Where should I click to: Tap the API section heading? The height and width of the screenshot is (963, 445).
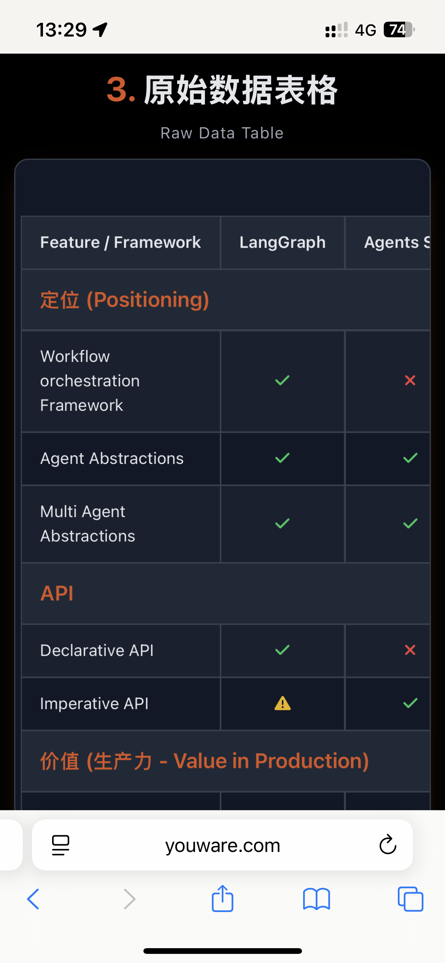pyautogui.click(x=57, y=593)
